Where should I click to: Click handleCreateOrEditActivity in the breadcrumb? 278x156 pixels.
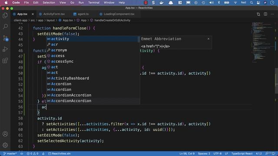[112, 20]
